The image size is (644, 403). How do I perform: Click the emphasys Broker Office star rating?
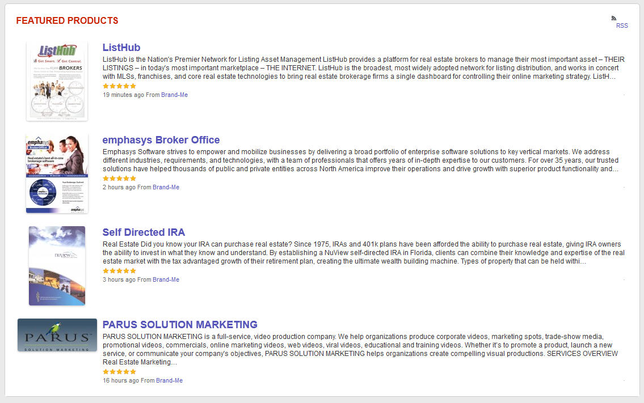119,179
